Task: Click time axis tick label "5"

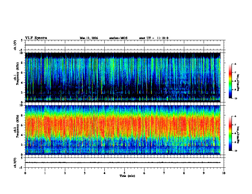Action: [124, 173]
